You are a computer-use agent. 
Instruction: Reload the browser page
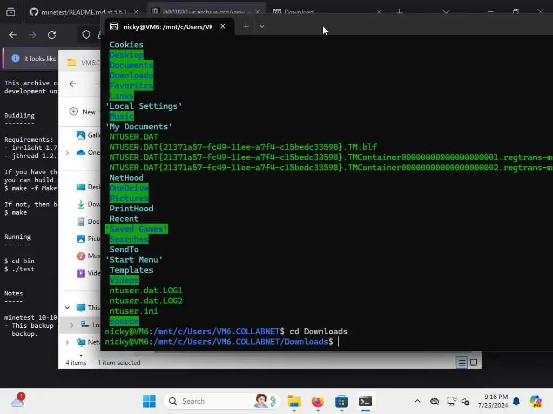(52, 35)
